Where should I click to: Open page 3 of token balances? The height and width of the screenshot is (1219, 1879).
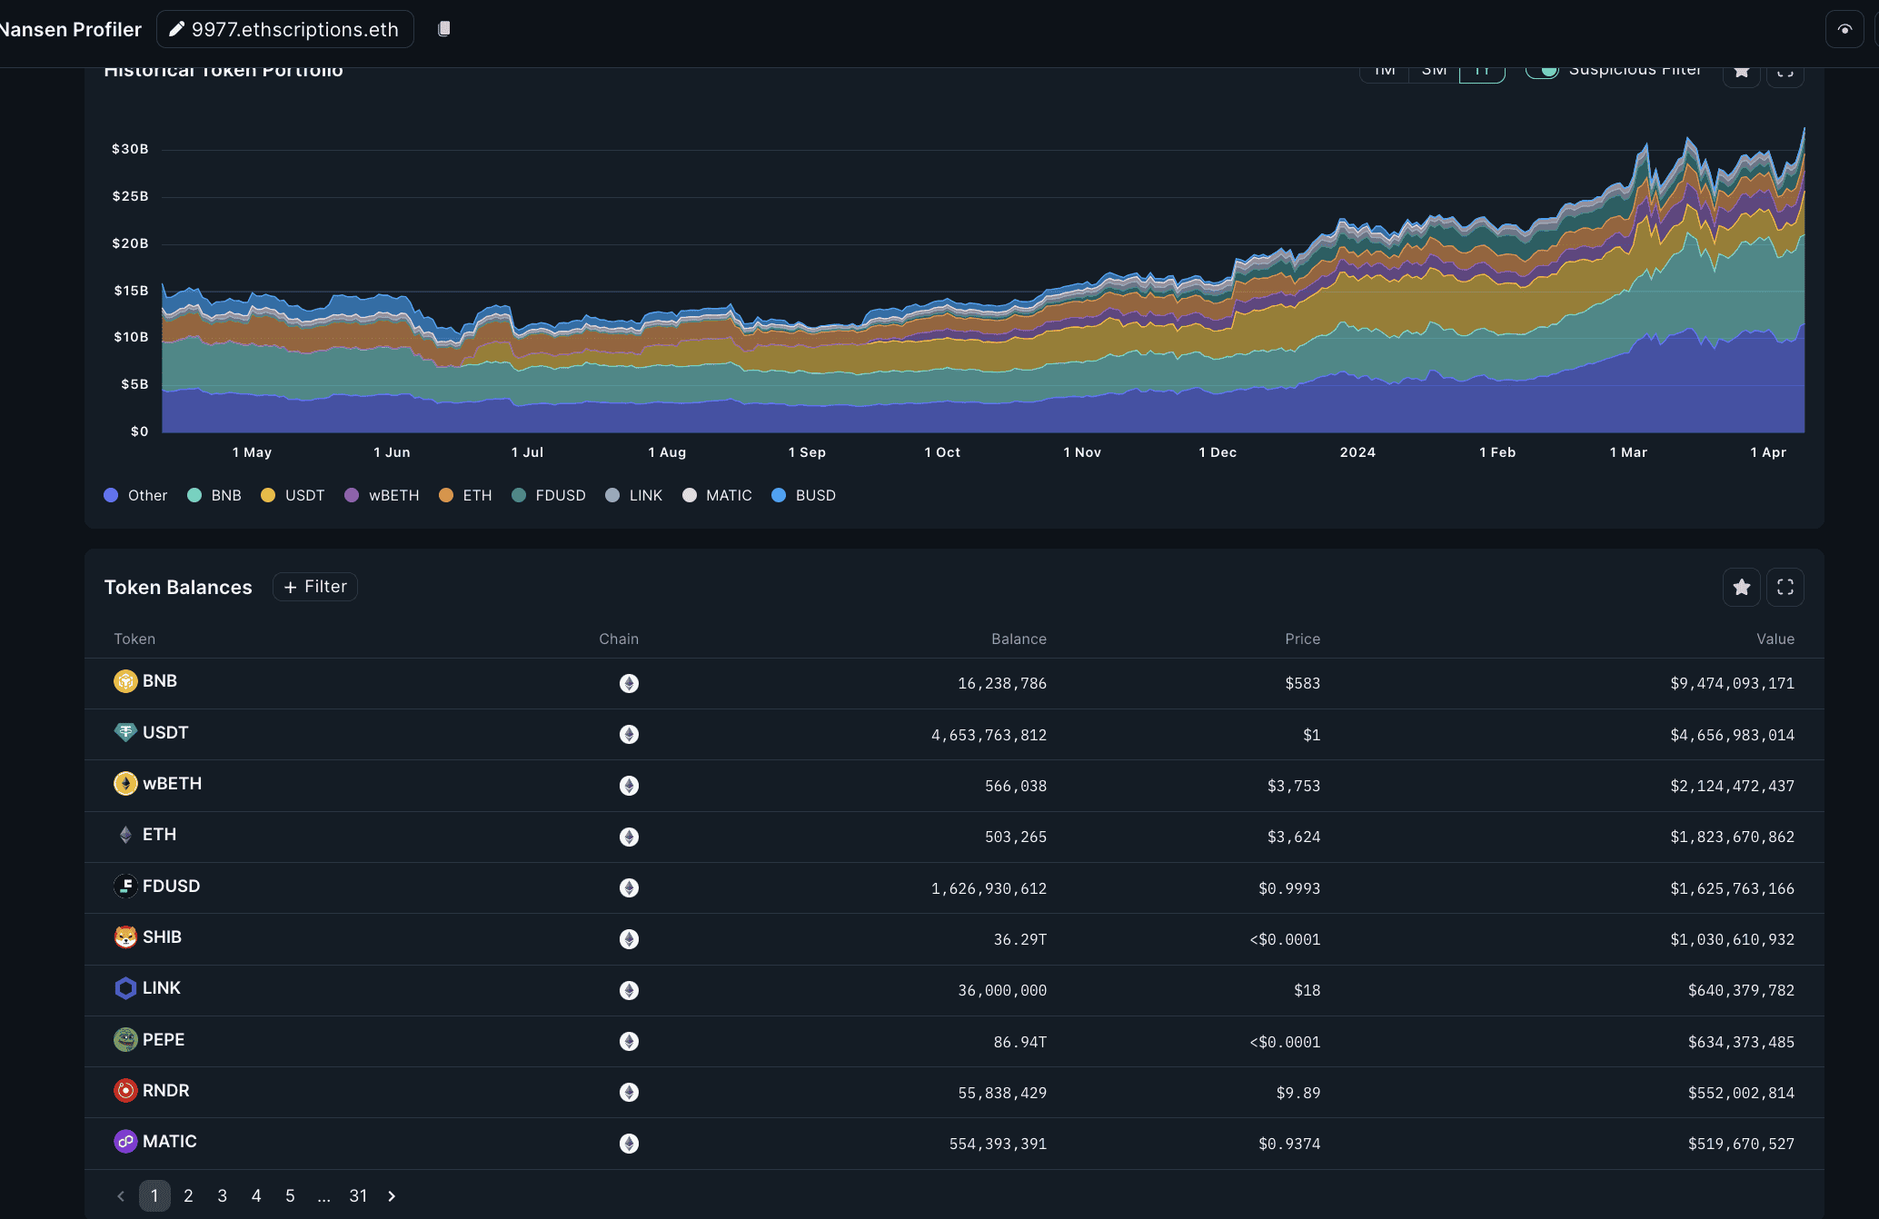[x=222, y=1196]
